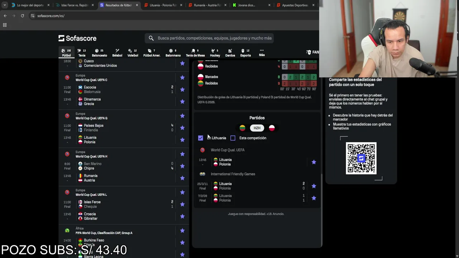Favorite the Rumanía vs Austria match
This screenshot has height=258, width=459.
tap(182, 178)
